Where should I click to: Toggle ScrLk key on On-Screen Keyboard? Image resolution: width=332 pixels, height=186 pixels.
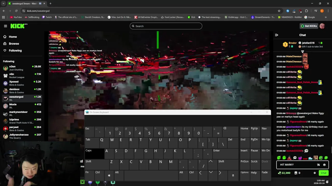tap(255, 165)
